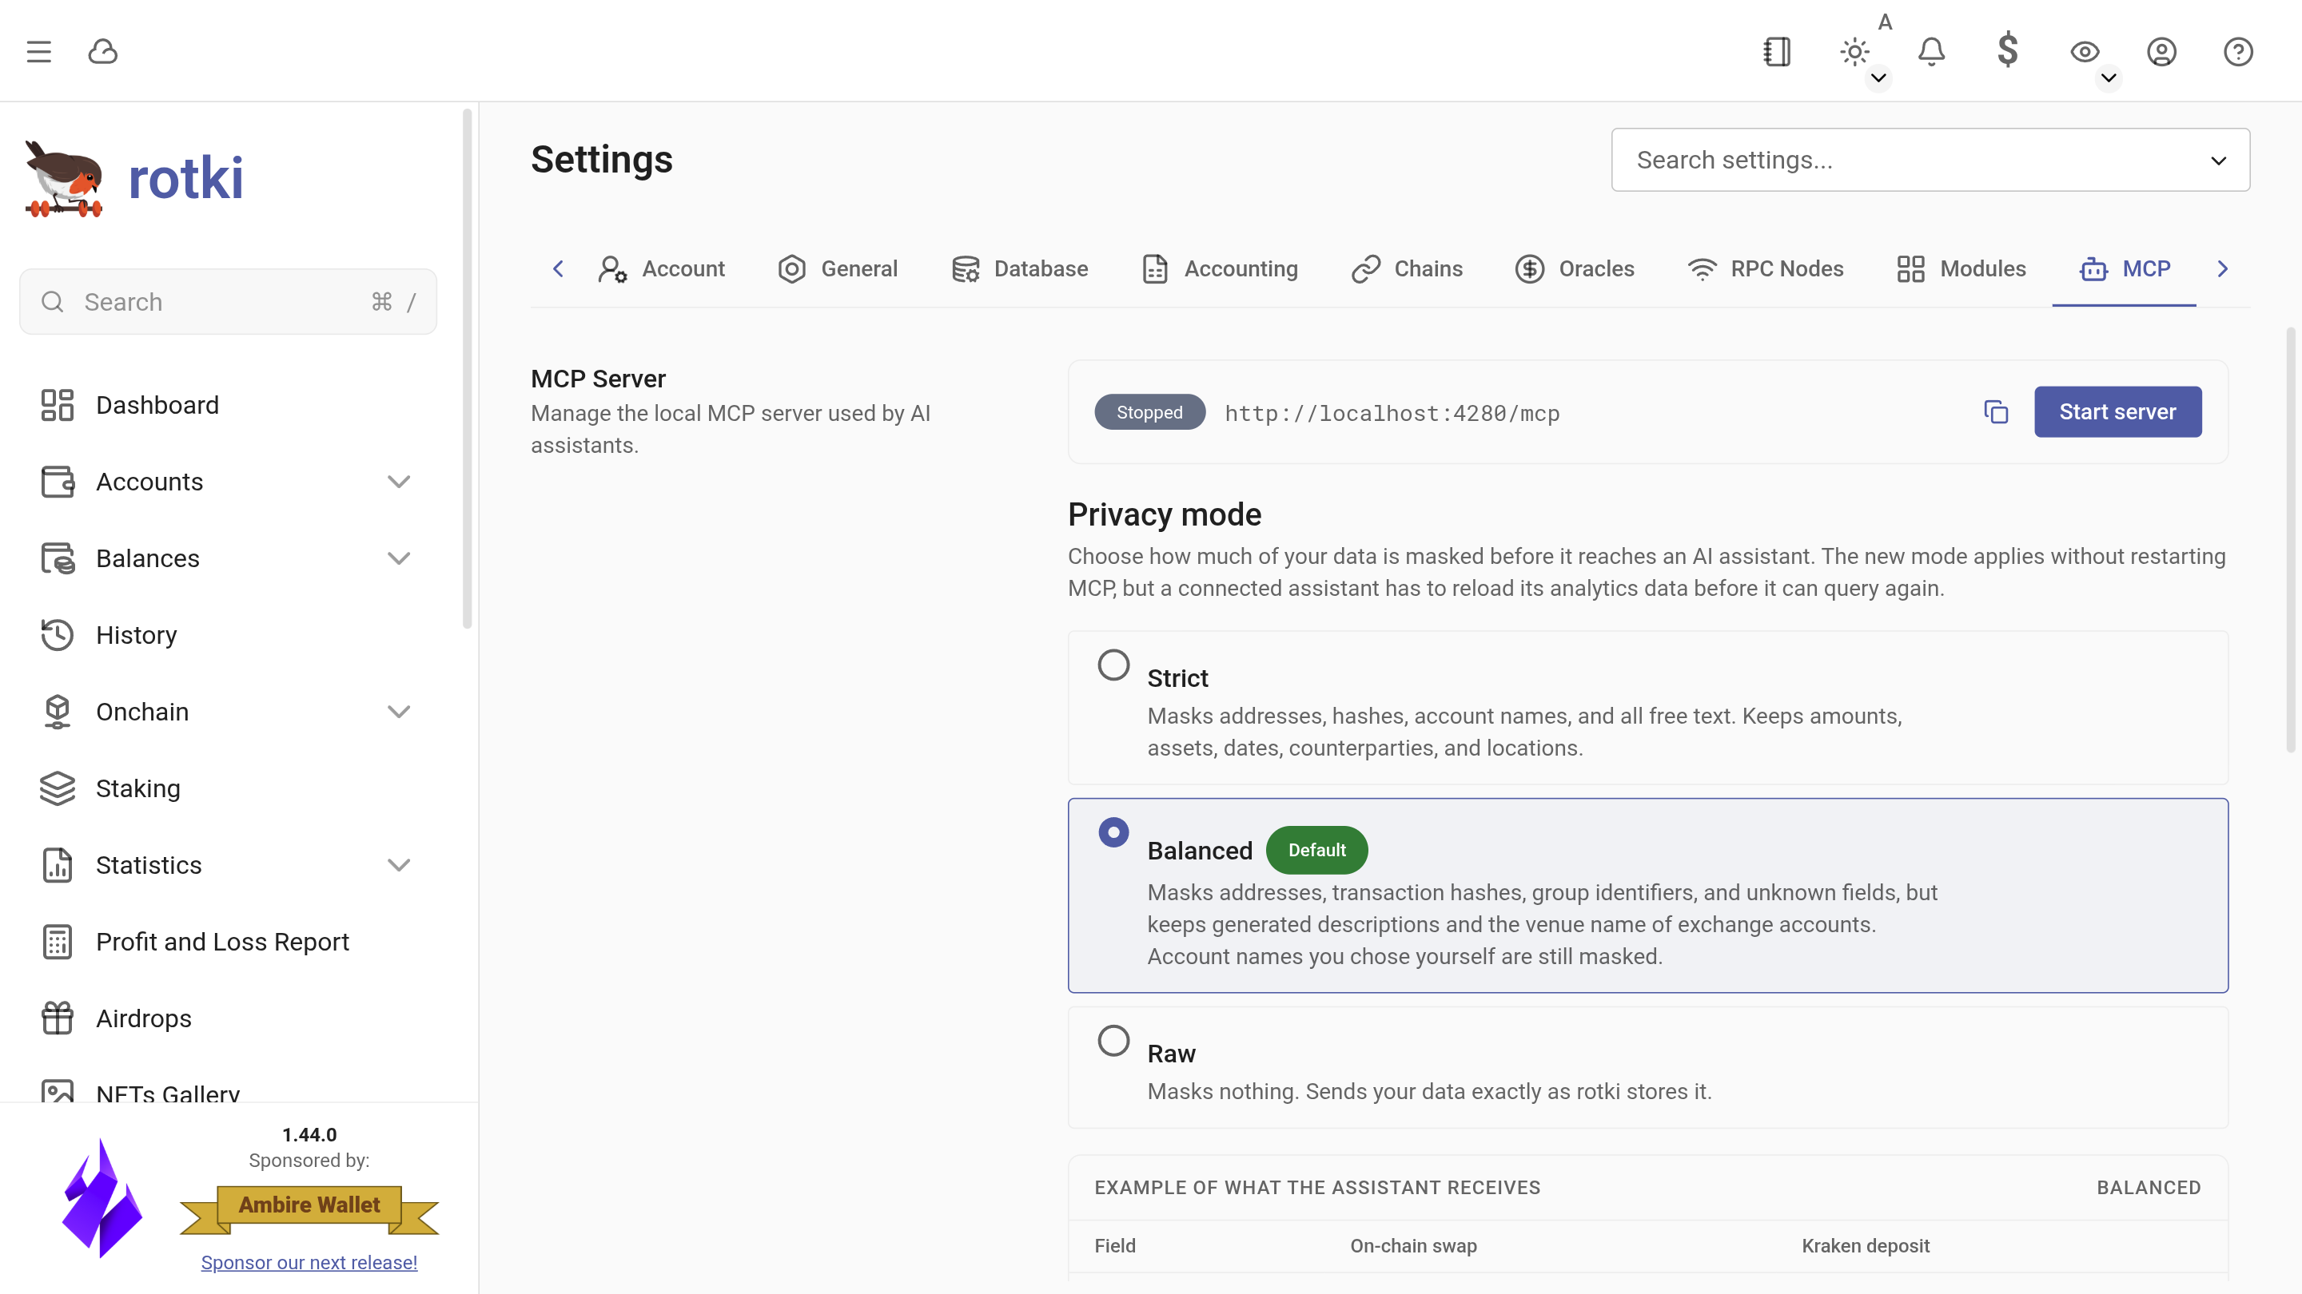Switch to the Chains settings tab

[1407, 269]
